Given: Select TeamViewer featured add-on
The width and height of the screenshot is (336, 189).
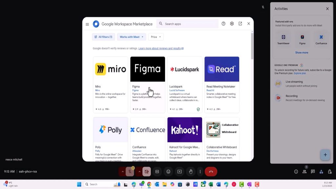Looking at the screenshot, I should coord(283,39).
